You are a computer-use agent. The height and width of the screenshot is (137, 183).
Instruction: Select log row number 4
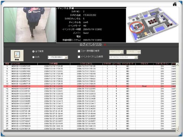(x=90, y=69)
